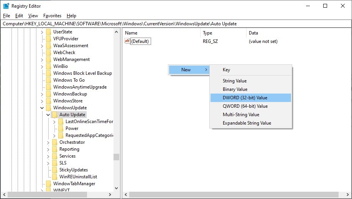
Task: Click the Data column header
Action: click(x=299, y=33)
